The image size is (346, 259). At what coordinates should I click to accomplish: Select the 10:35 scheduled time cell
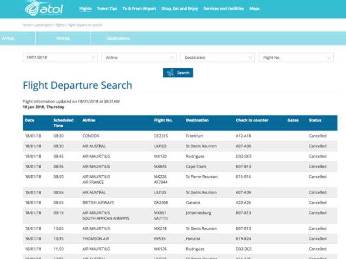(58, 239)
